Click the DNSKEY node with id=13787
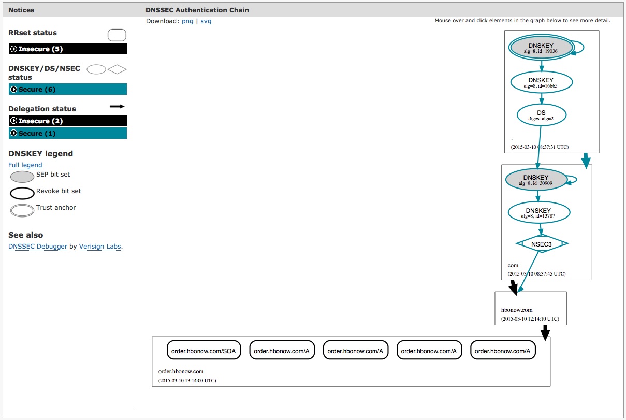This screenshot has height=420, width=626. coord(538,213)
